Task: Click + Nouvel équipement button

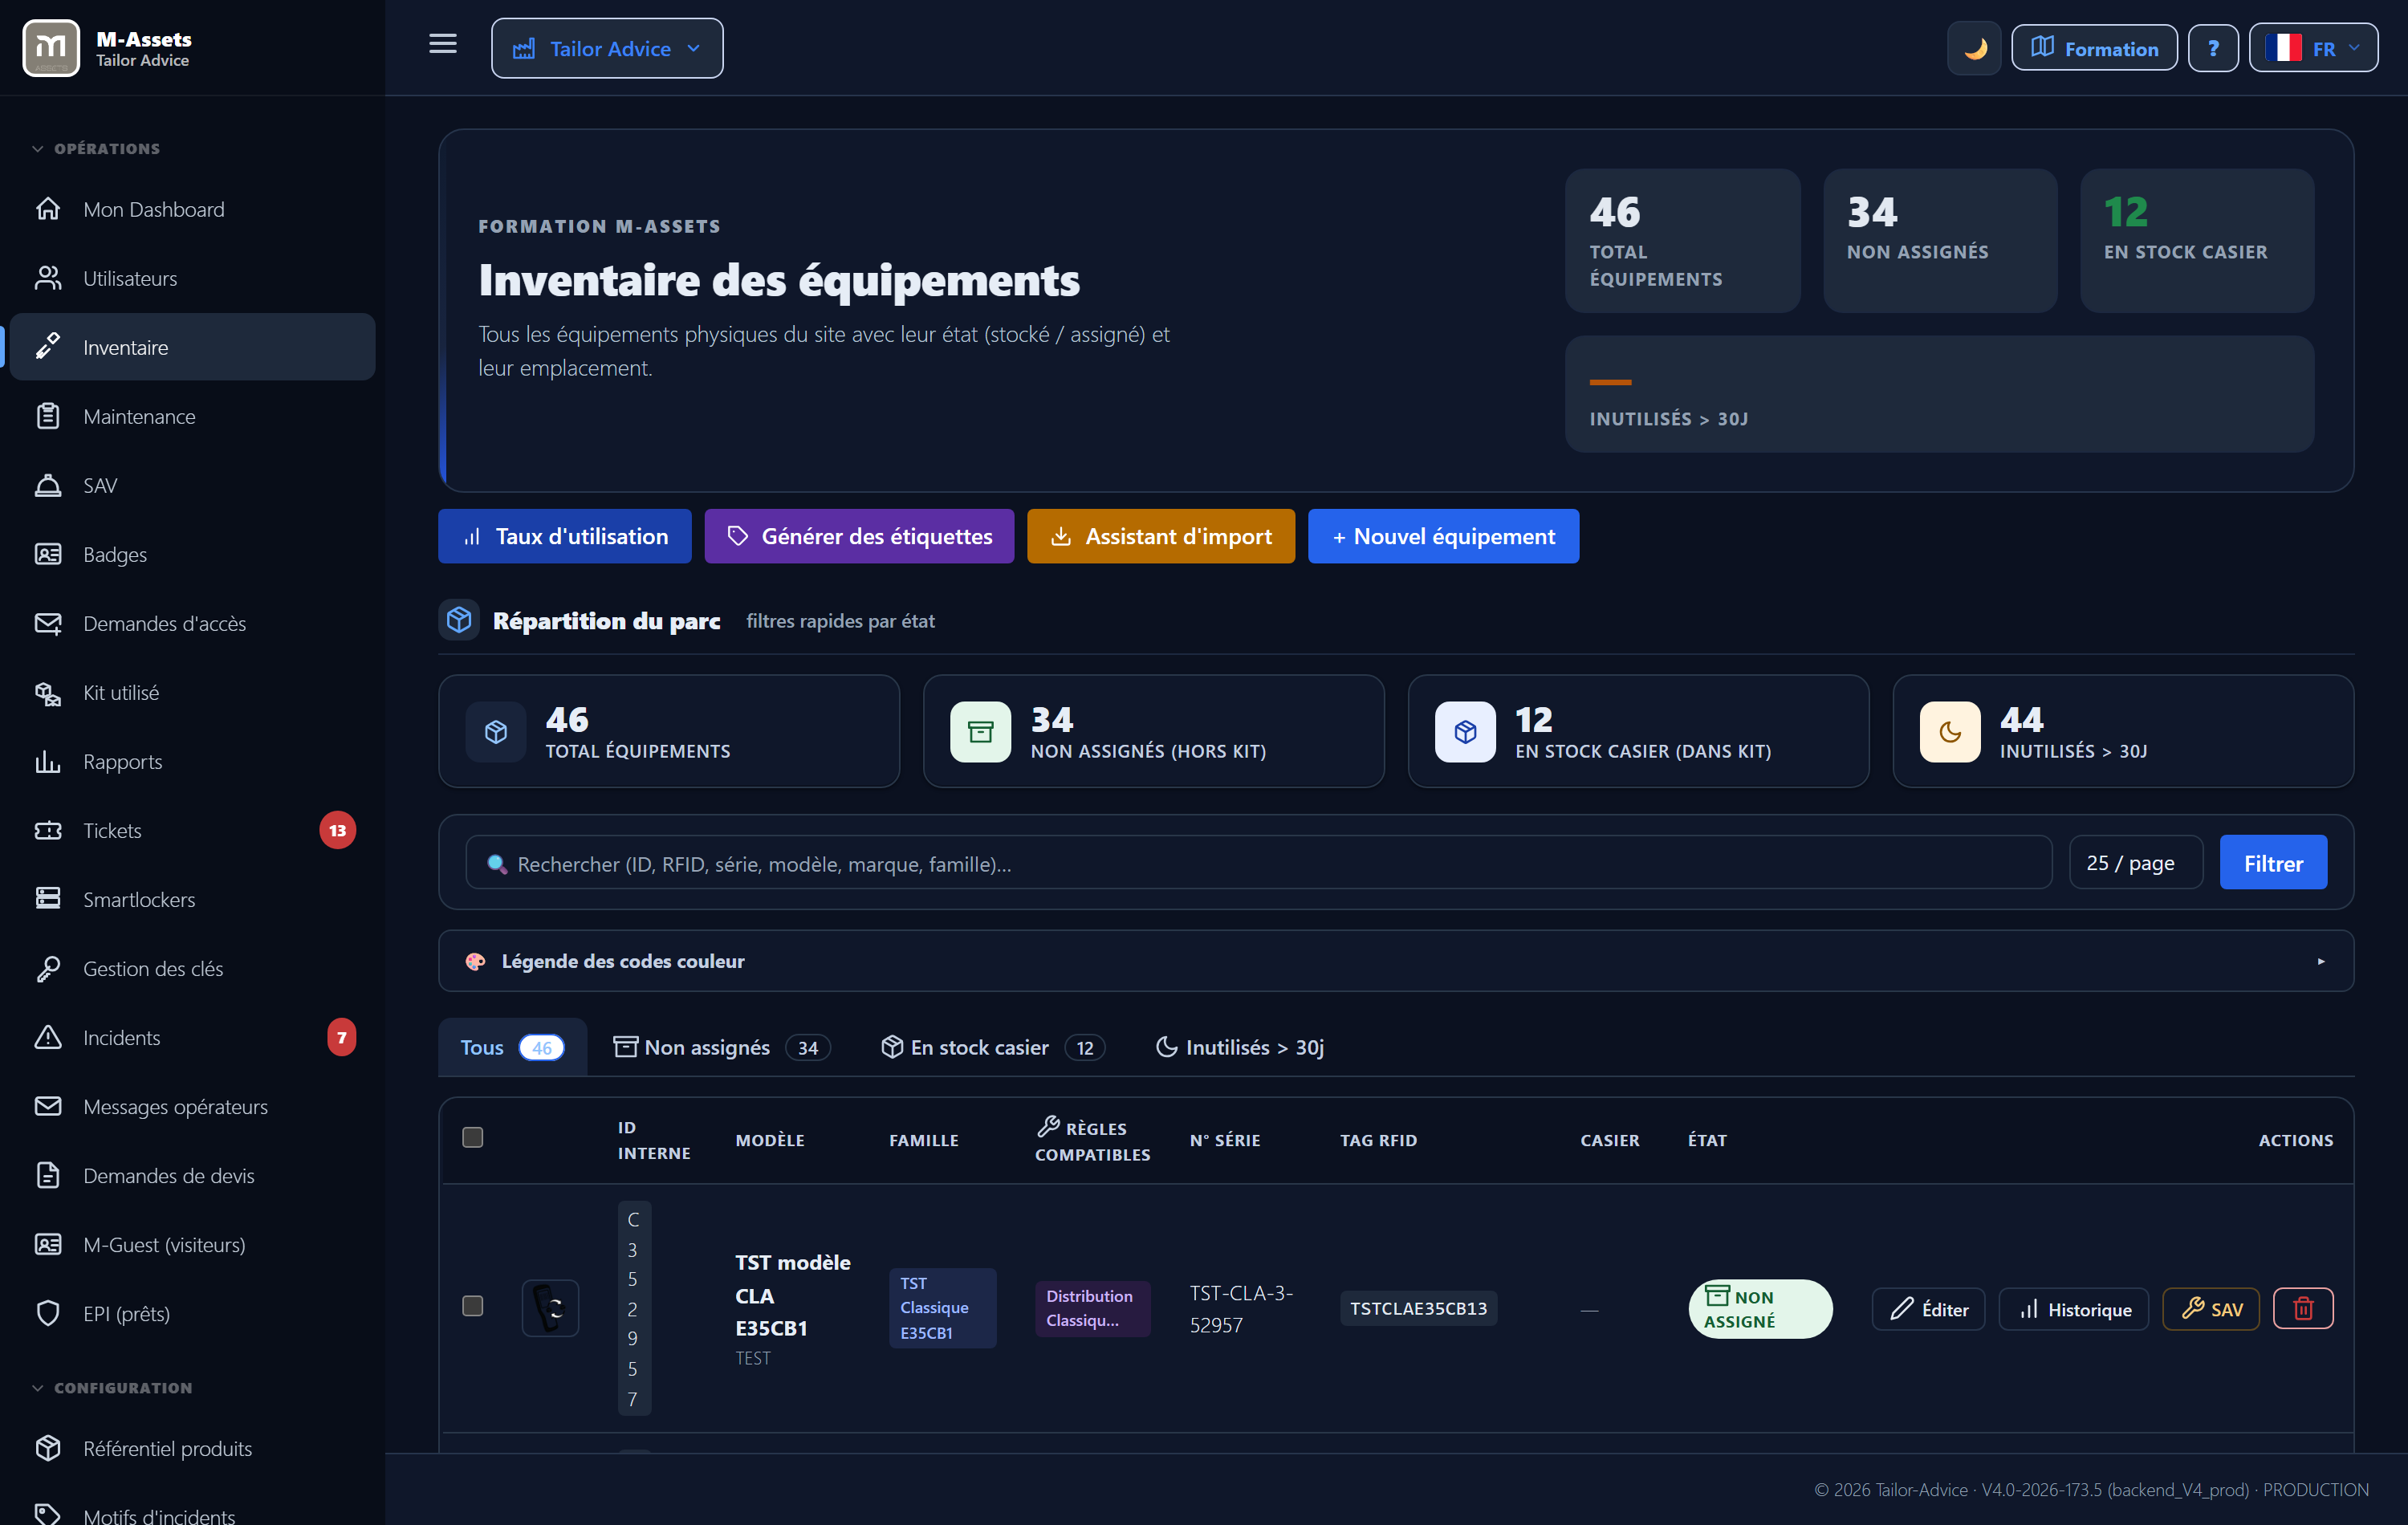Action: (1443, 536)
